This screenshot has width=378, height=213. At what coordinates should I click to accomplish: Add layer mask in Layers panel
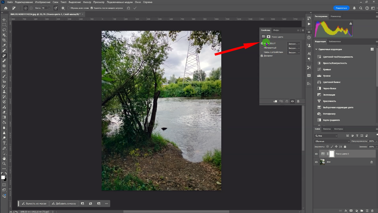pos(351,210)
